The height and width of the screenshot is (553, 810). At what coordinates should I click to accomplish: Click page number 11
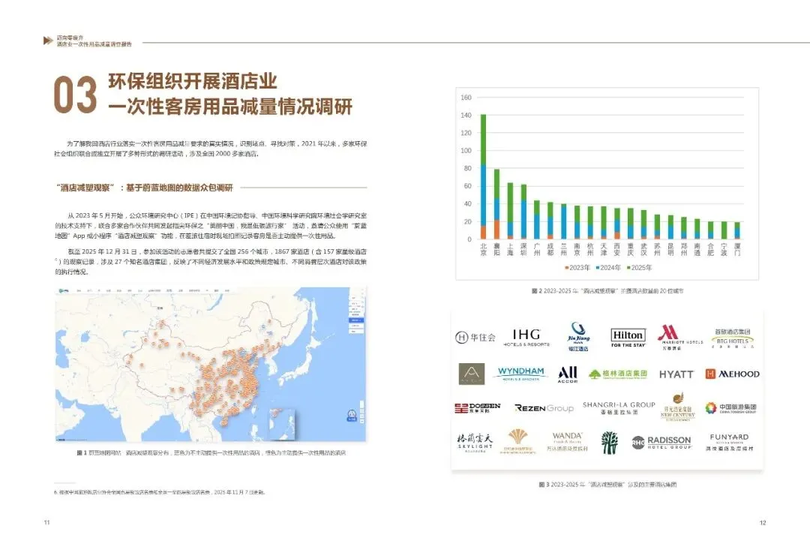tap(47, 522)
